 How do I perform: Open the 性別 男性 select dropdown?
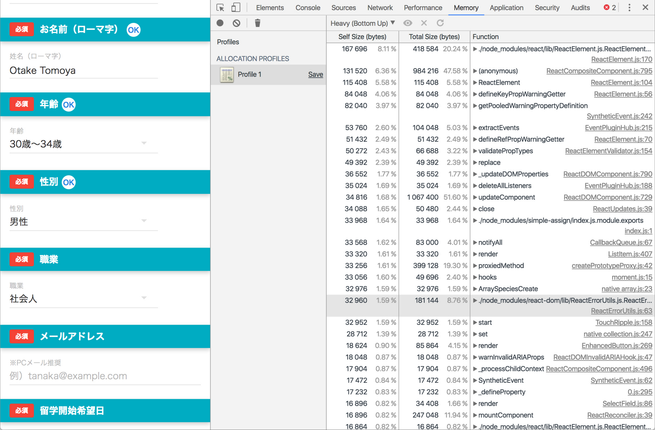point(84,221)
